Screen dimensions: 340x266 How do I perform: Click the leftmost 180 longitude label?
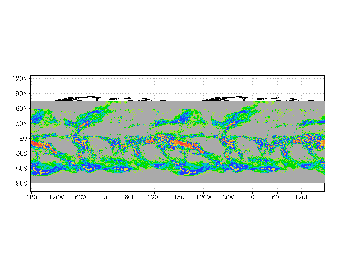[32, 197]
